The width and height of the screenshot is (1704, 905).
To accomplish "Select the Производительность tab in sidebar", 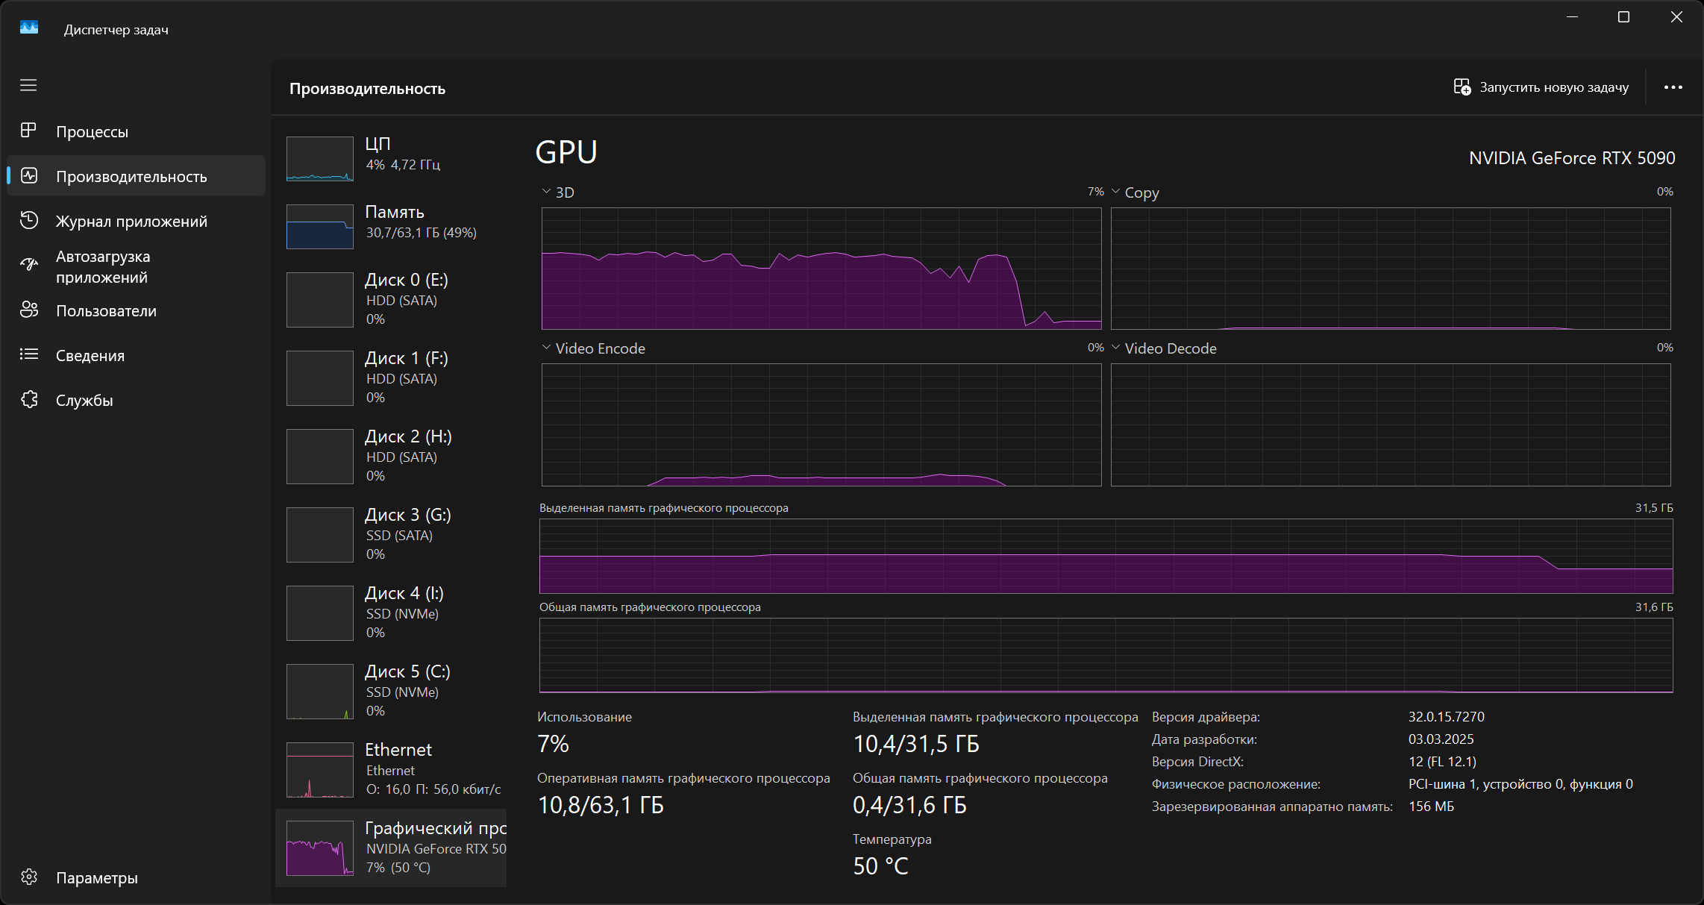I will pos(131,177).
